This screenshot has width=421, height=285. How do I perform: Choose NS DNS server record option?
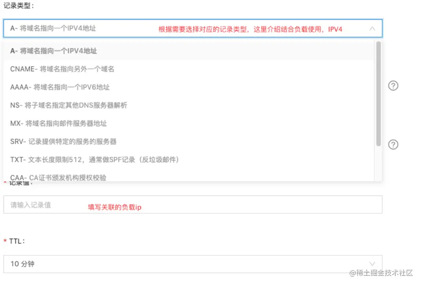click(x=189, y=105)
